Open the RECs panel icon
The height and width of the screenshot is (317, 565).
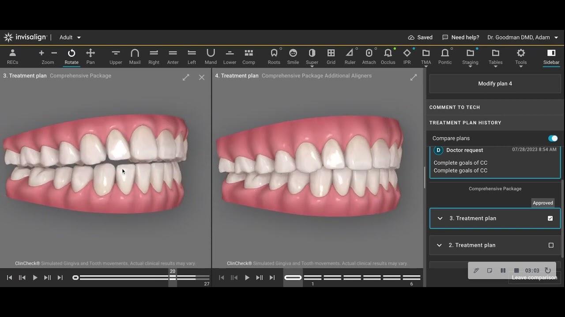(x=12, y=56)
